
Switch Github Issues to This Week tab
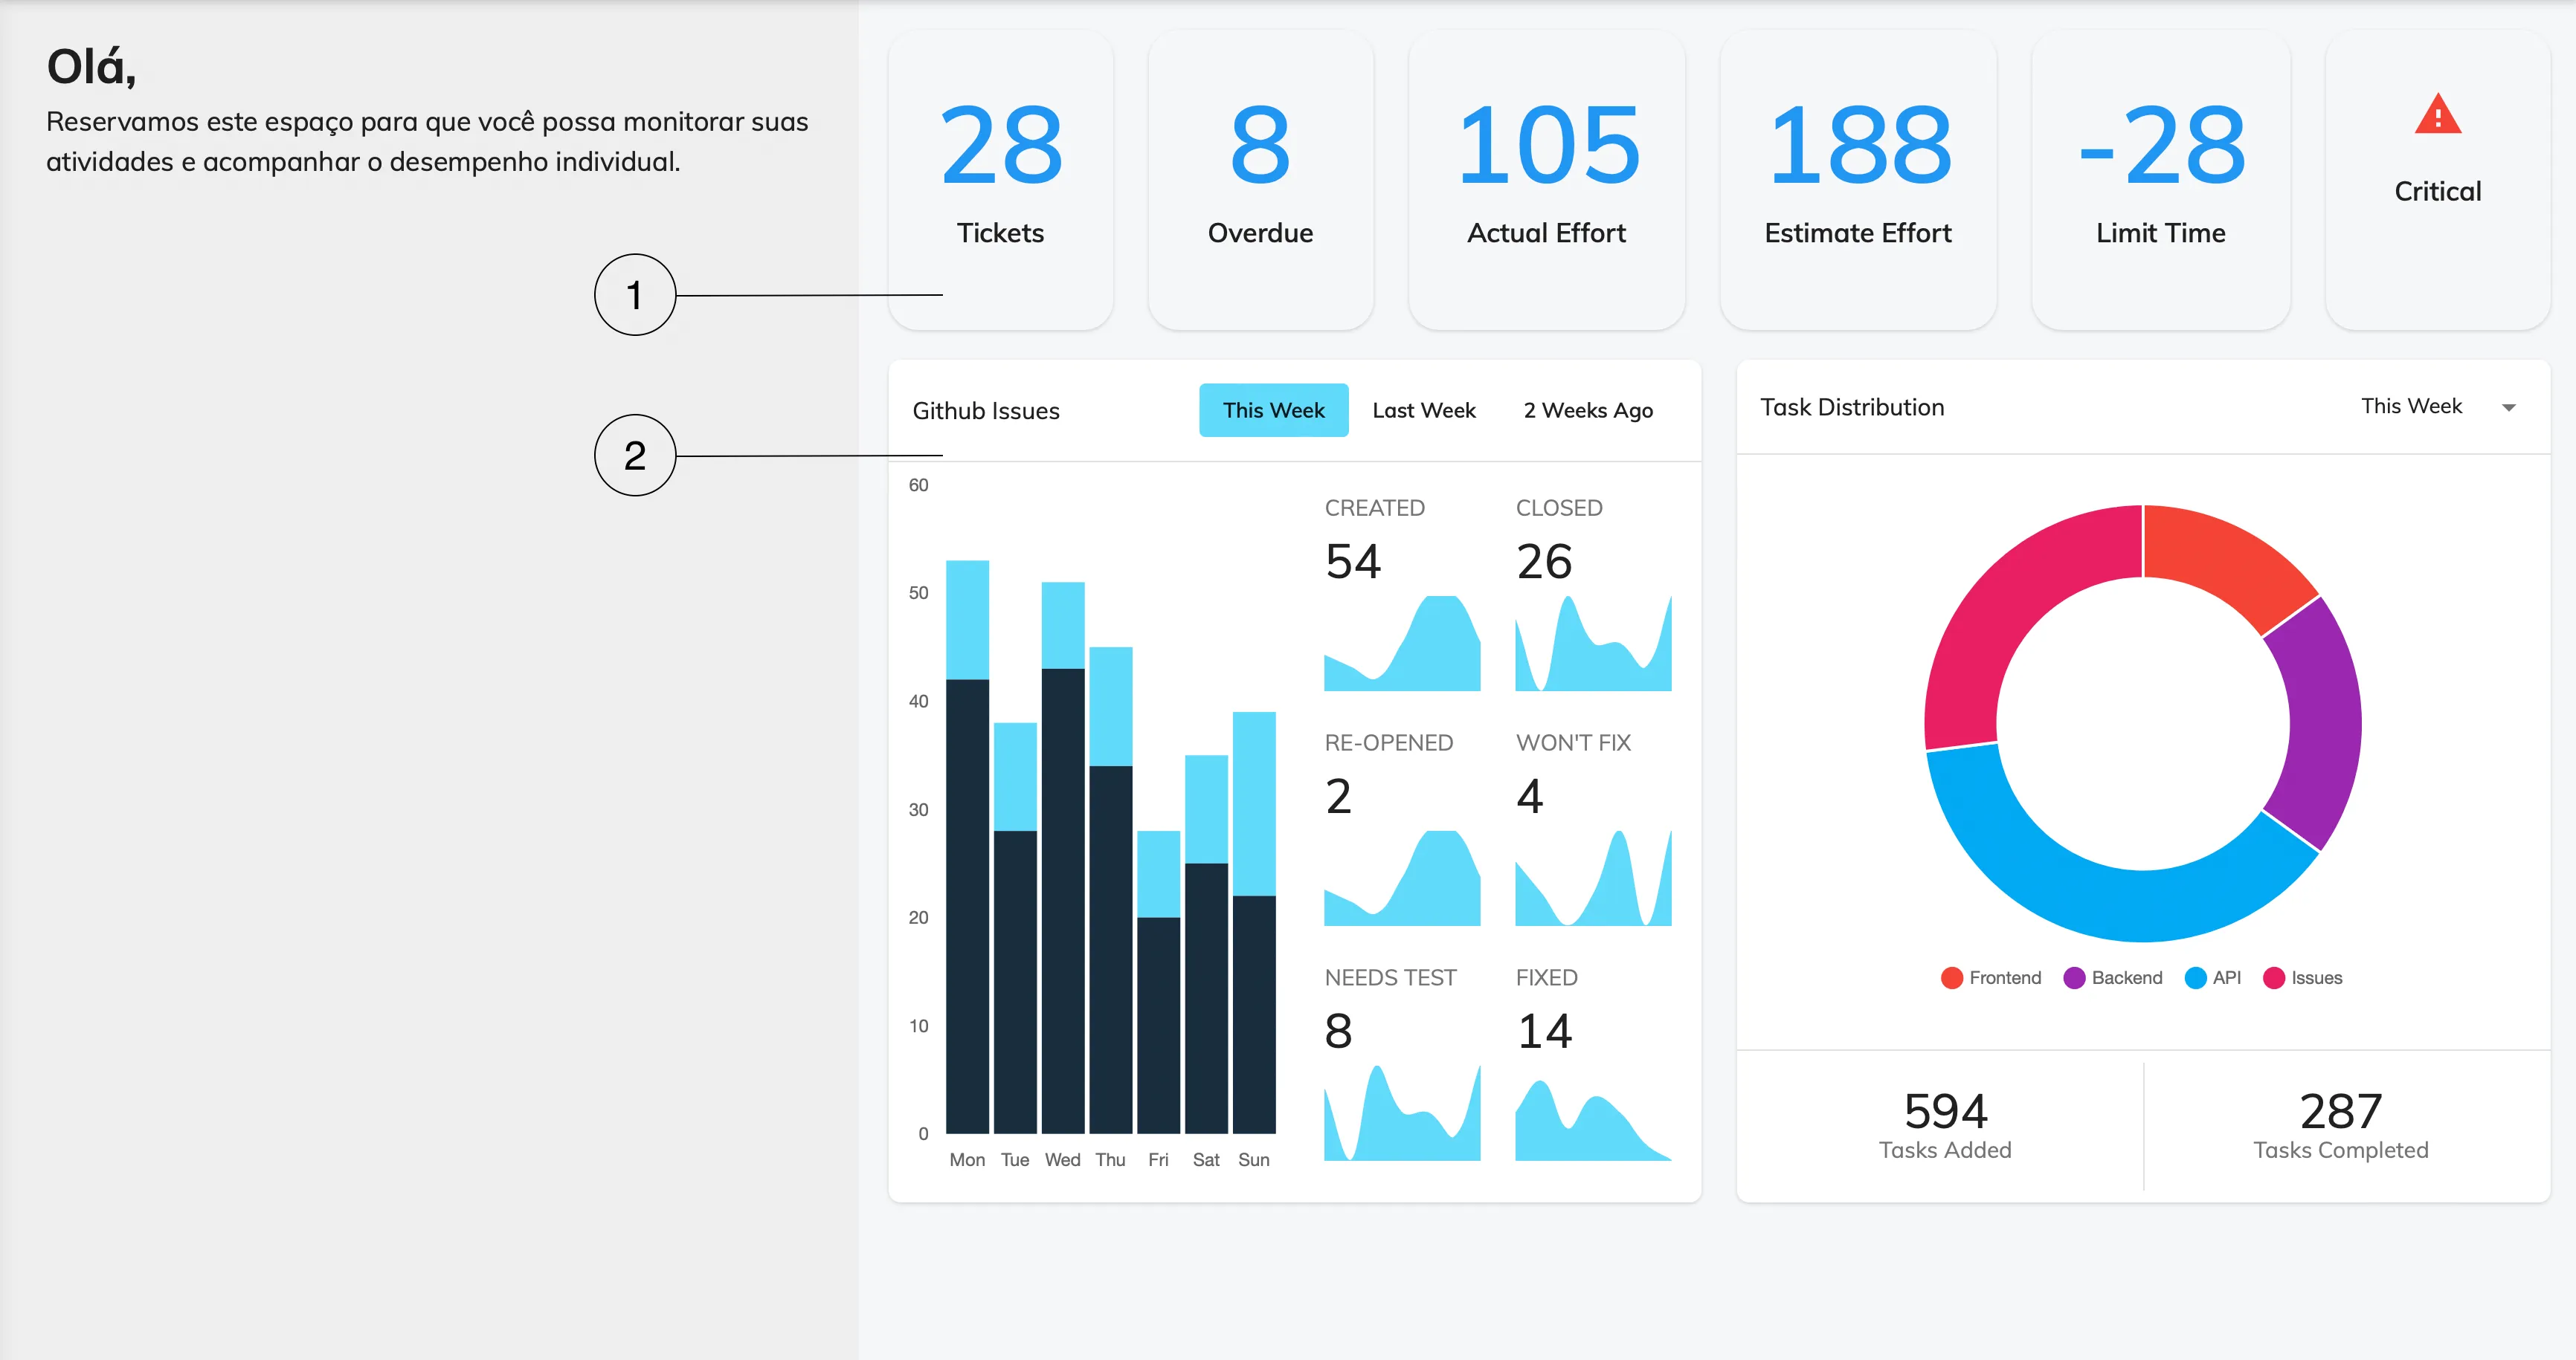pyautogui.click(x=1273, y=409)
